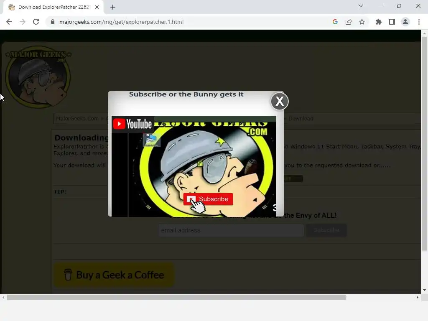Viewport: 428px width, 321px height.
Task: Open the Extensions puzzle icon
Action: [378, 22]
